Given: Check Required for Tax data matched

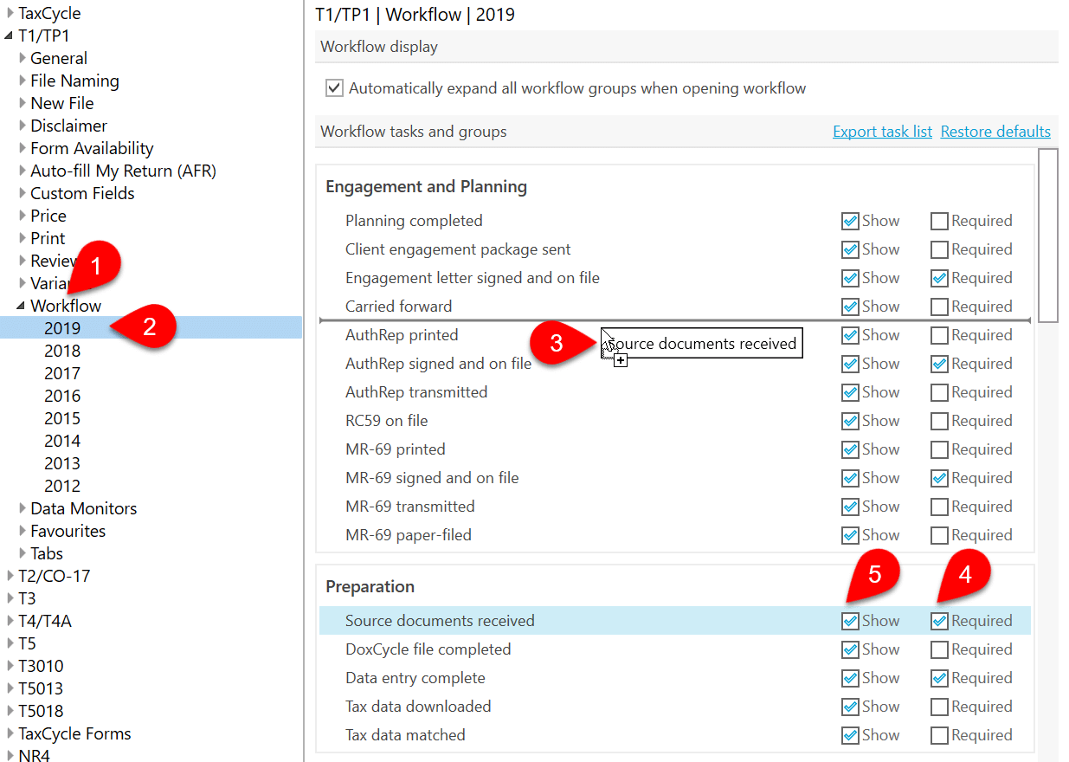Looking at the screenshot, I should (939, 735).
